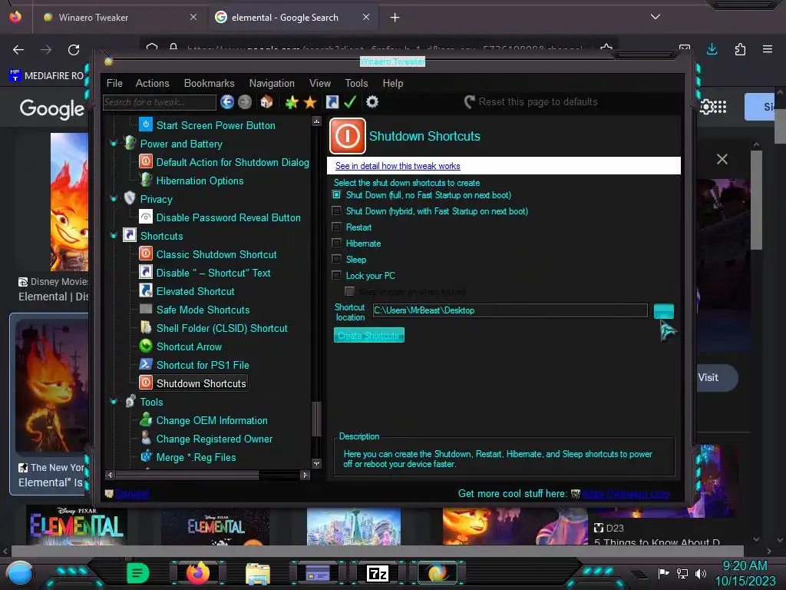Screen dimensions: 786x590
Task: Open 7-Zip from the taskbar
Action: [x=378, y=573]
